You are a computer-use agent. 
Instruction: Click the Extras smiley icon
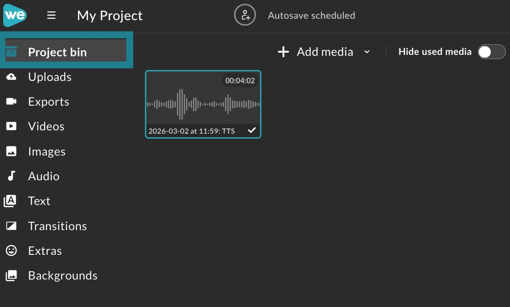pyautogui.click(x=11, y=251)
